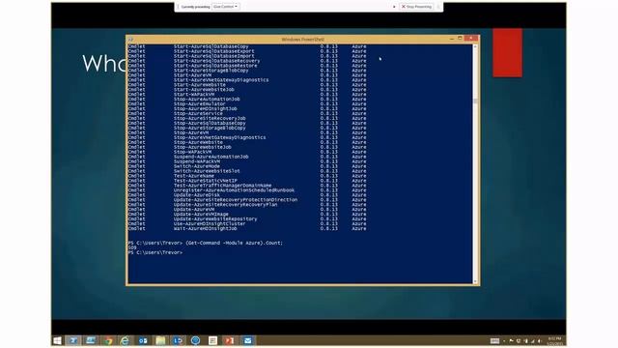Click the Stop-AzureVNetGatewayDiagnostics row
This screenshot has width=618, height=348.
(x=247, y=137)
